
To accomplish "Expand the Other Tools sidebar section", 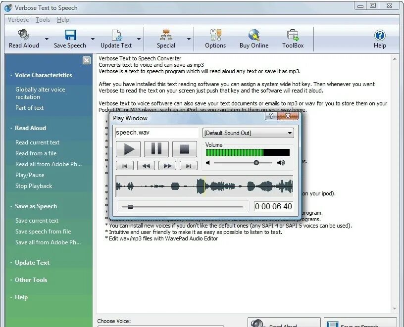I will click(31, 280).
